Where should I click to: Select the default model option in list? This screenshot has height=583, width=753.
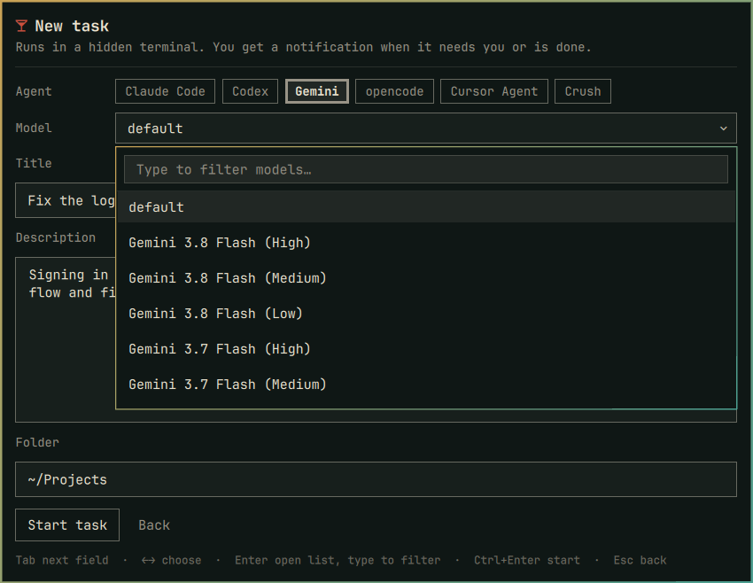[x=425, y=207]
